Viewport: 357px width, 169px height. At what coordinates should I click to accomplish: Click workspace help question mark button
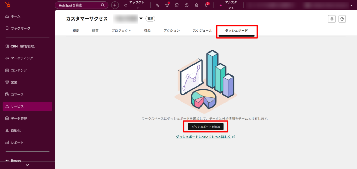click(342, 19)
